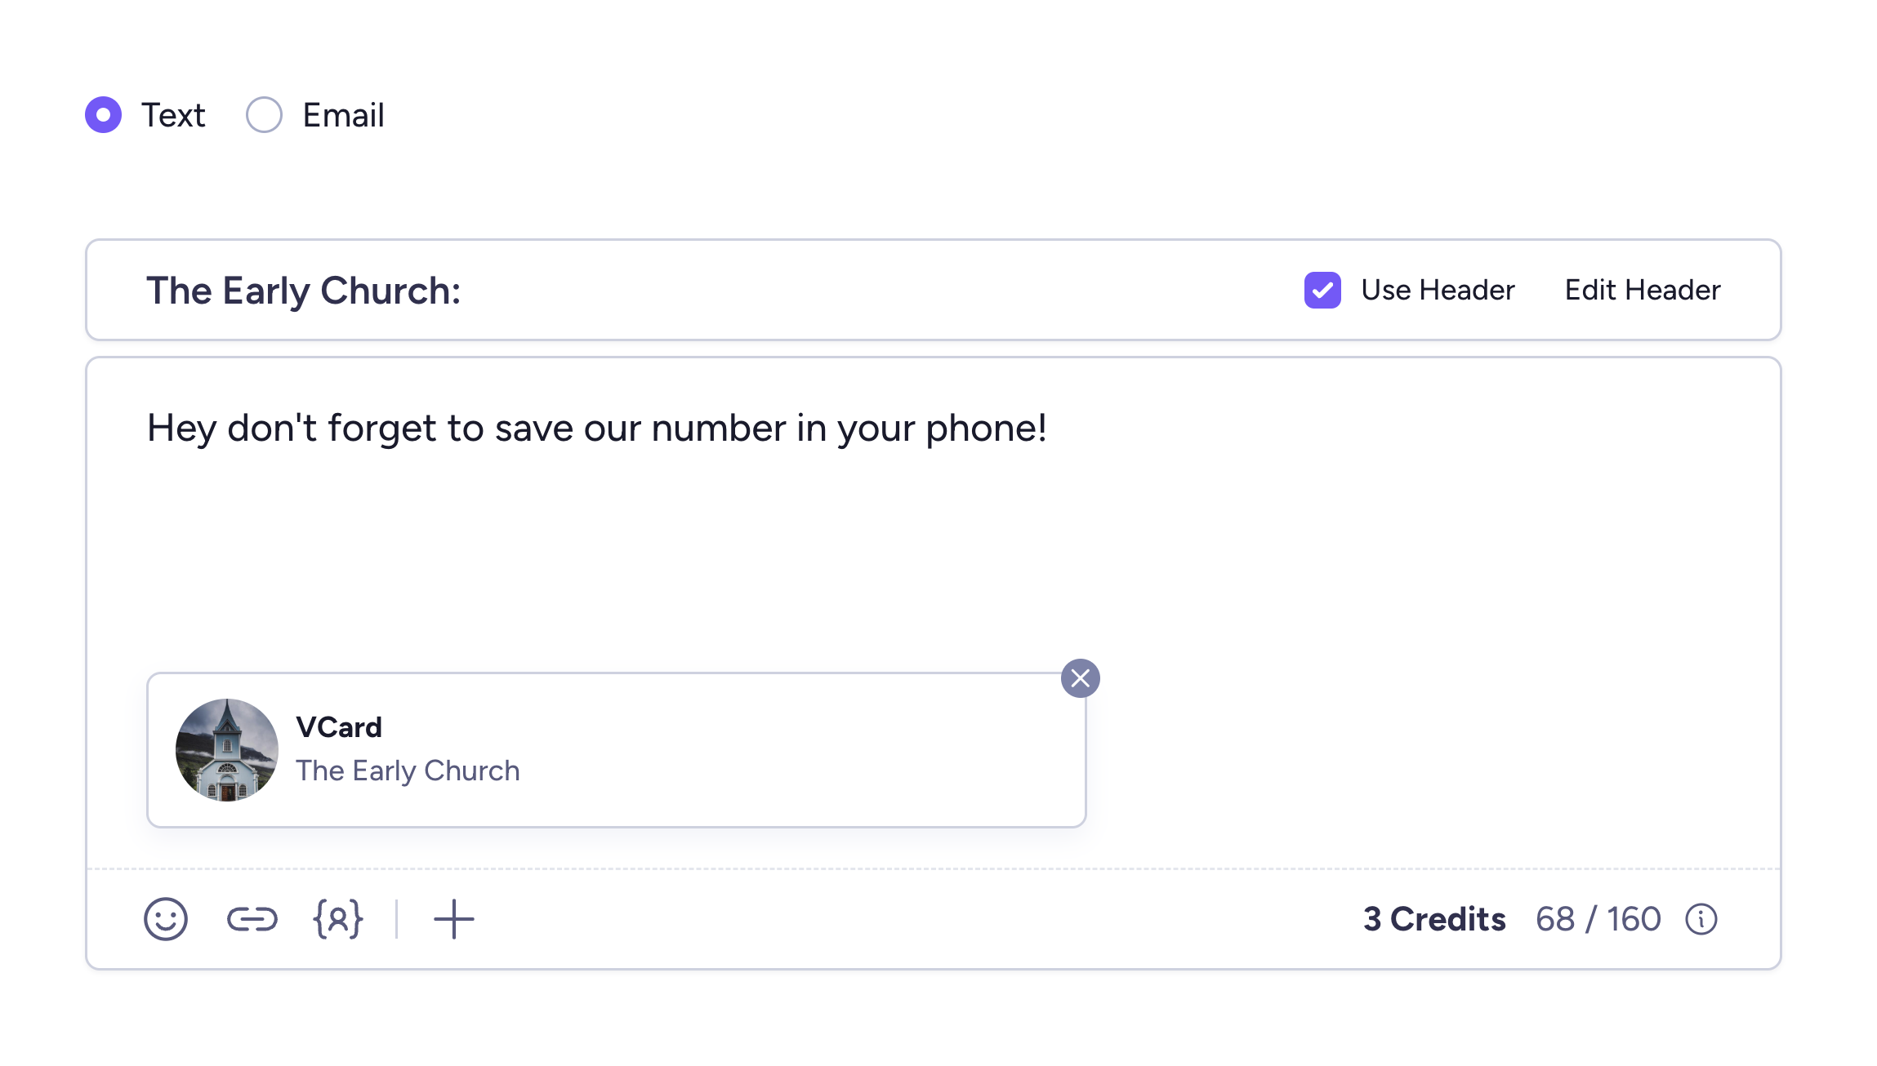The width and height of the screenshot is (1877, 1066).
Task: Uncheck the Use Header checkbox
Action: pyautogui.click(x=1322, y=291)
